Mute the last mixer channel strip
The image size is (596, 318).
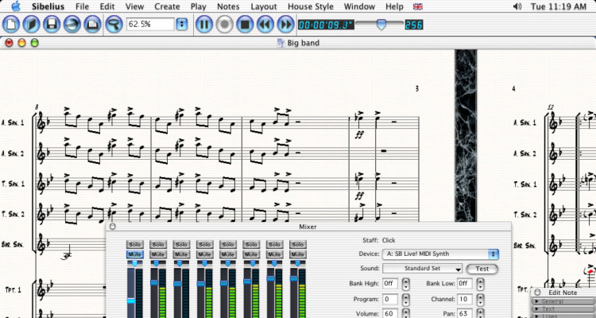point(297,254)
